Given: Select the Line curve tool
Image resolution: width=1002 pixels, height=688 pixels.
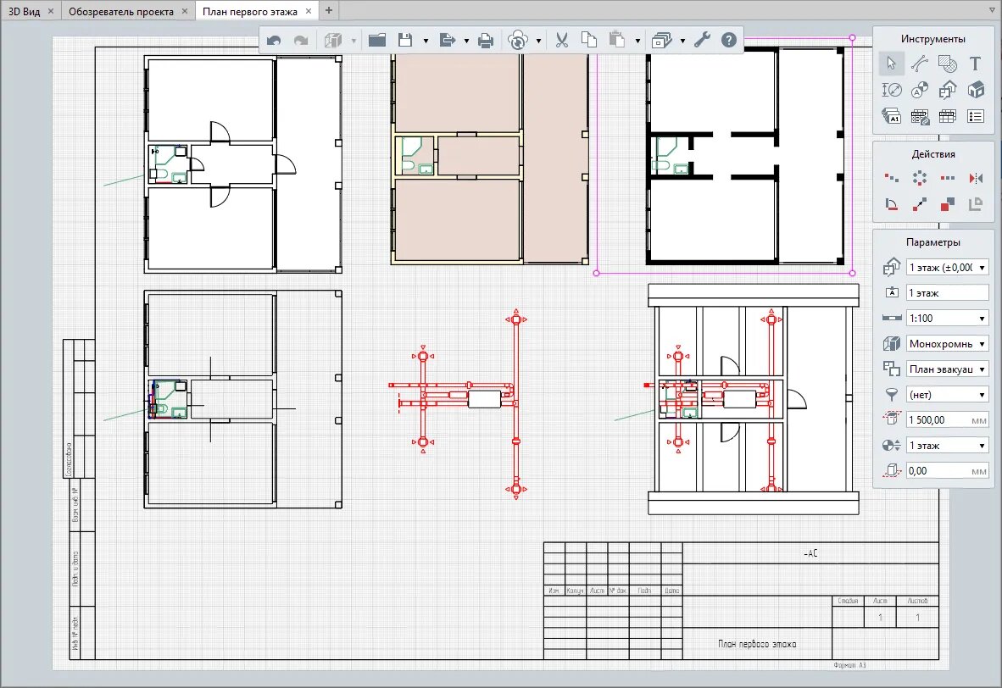Looking at the screenshot, I should click(x=920, y=64).
